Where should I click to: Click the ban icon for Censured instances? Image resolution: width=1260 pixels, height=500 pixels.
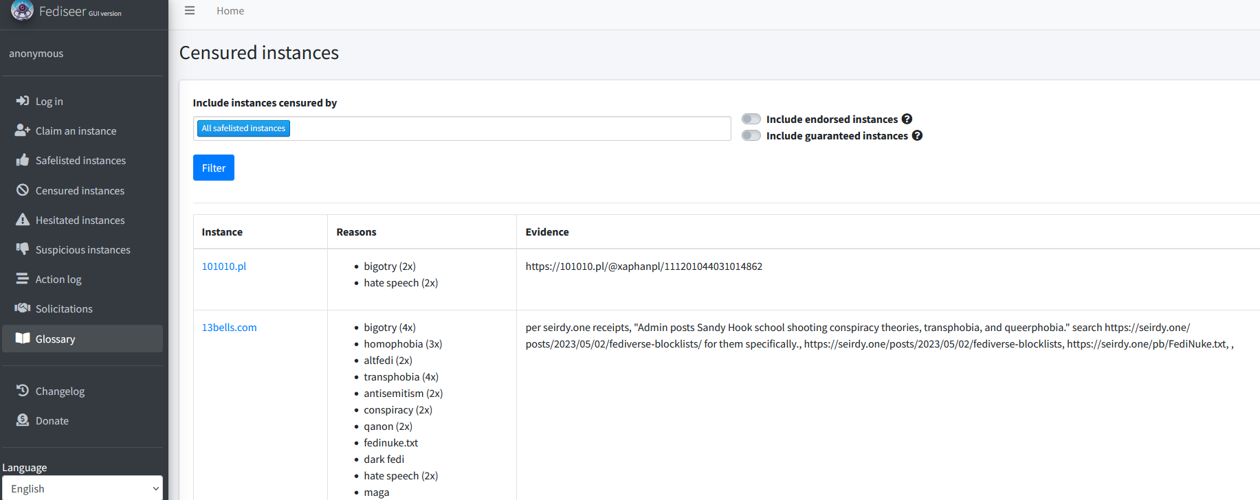coord(23,190)
